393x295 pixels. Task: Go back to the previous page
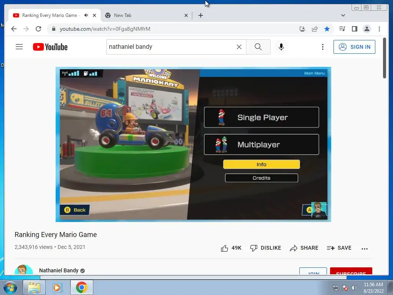pyautogui.click(x=14, y=29)
